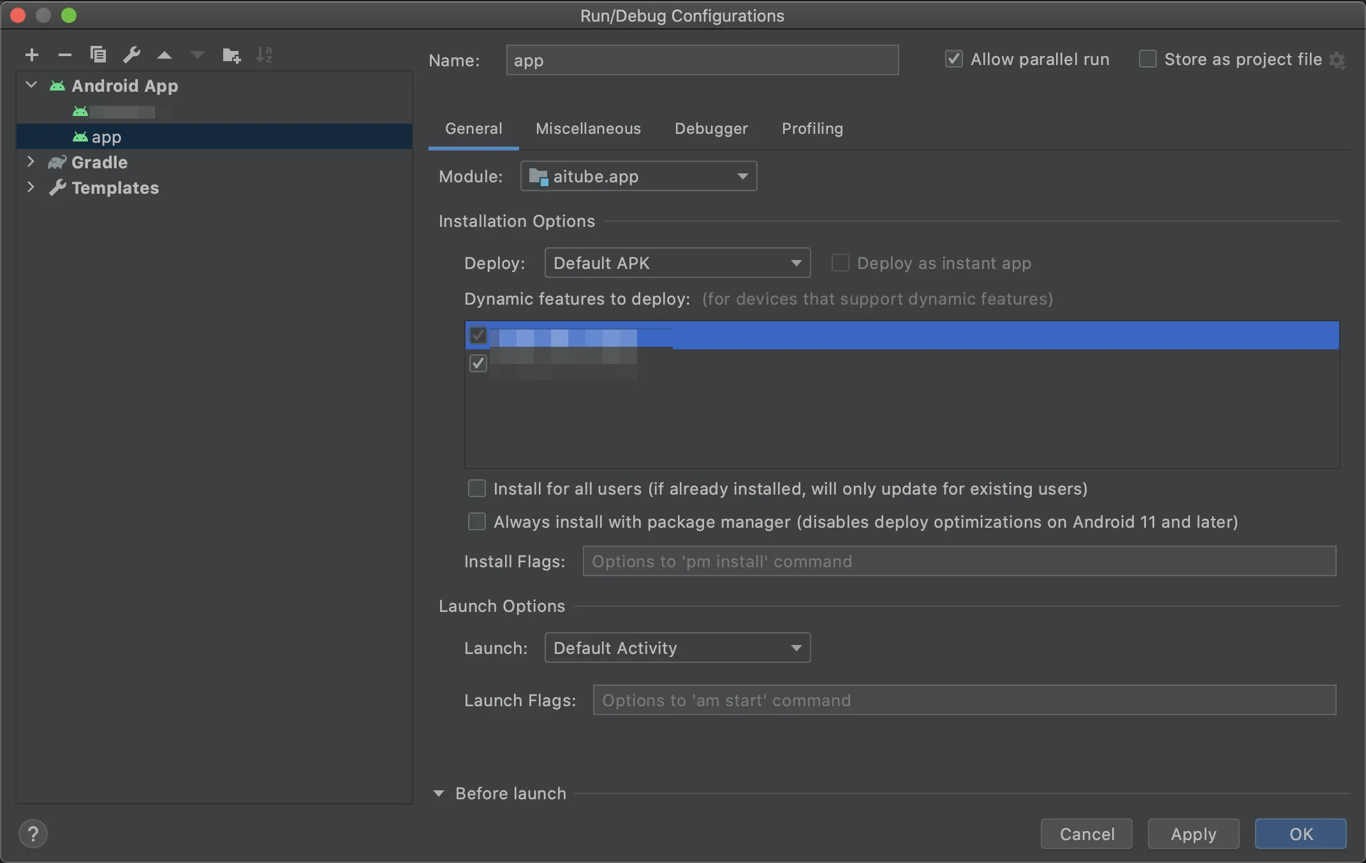Open help with the question mark button

[x=33, y=834]
